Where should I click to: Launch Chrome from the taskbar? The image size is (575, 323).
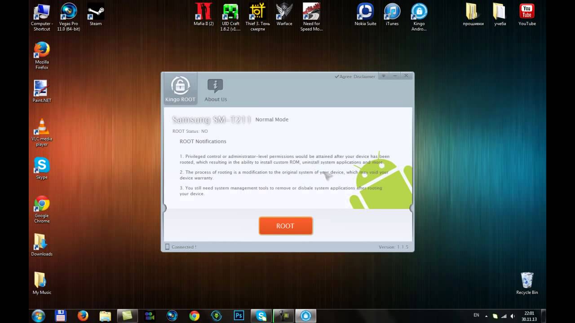click(194, 316)
